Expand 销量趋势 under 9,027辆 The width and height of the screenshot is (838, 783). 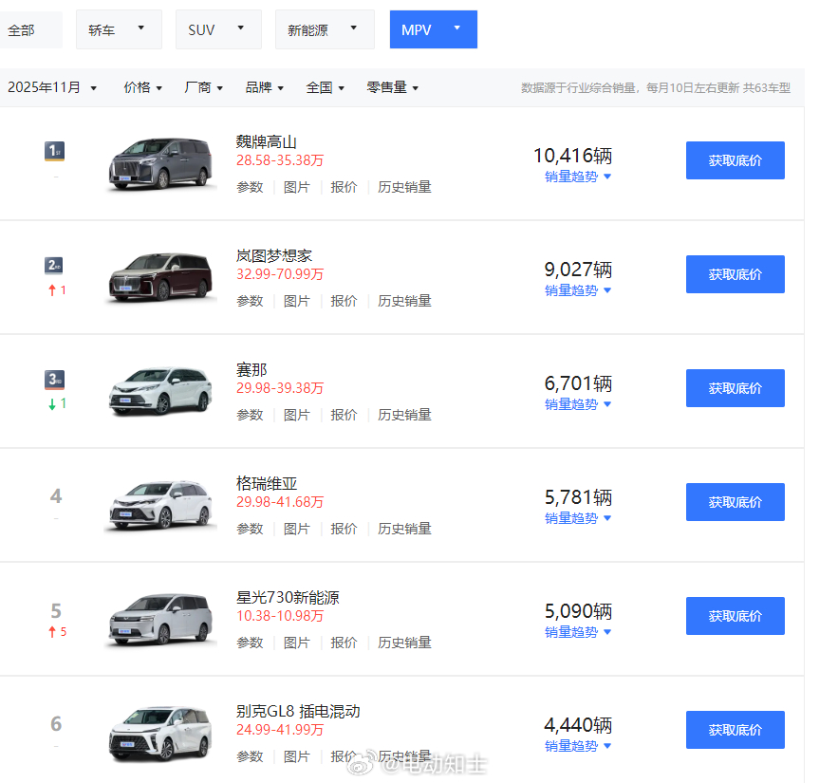[578, 290]
